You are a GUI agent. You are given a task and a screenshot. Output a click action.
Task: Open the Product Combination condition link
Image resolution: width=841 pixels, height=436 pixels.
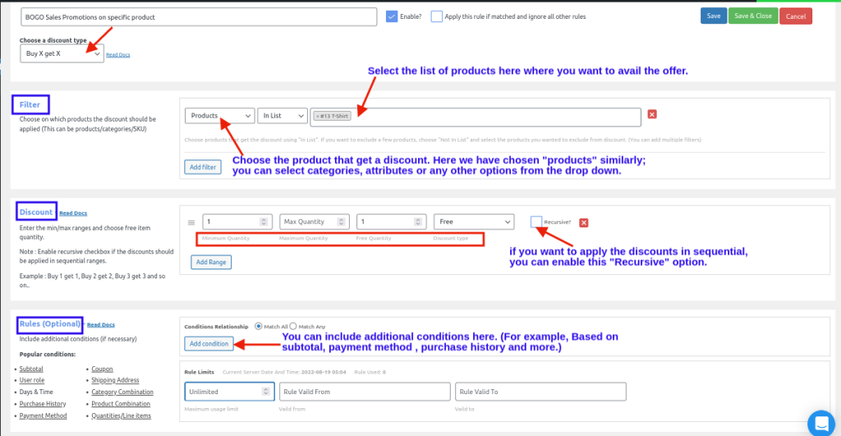coord(121,404)
